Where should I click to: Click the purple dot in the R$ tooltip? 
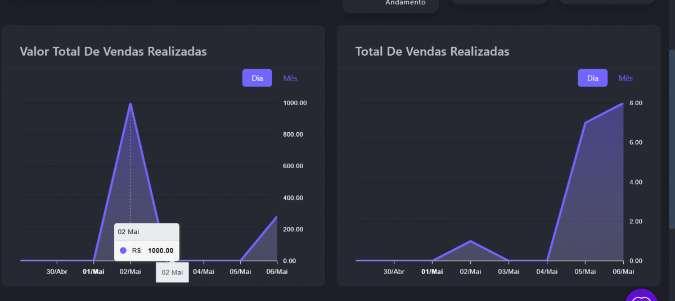click(123, 250)
